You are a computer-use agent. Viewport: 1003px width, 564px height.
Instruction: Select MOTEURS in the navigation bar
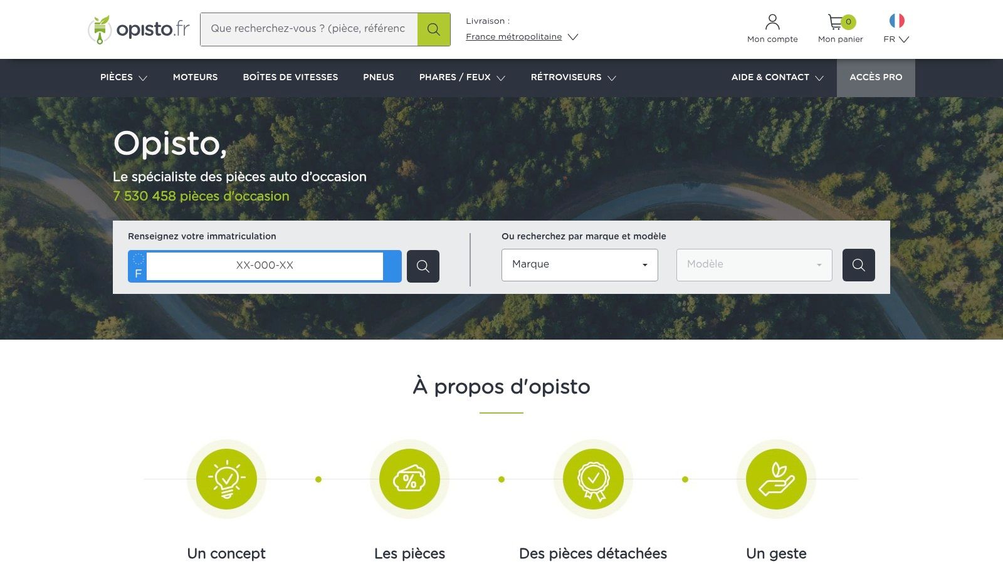point(195,77)
